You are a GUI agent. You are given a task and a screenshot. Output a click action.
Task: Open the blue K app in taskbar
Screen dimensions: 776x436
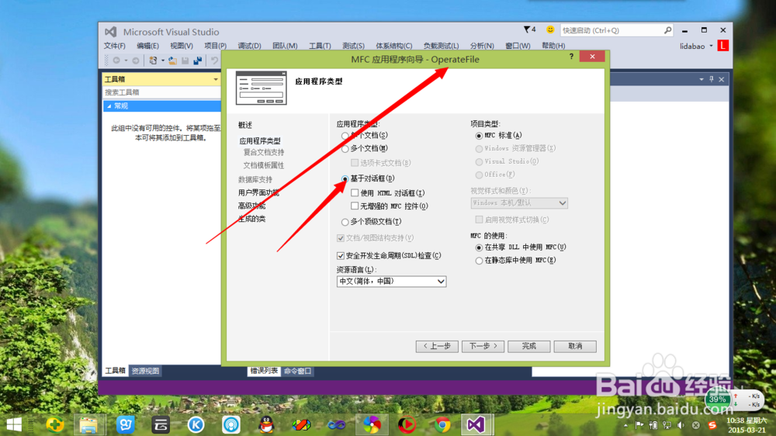pyautogui.click(x=196, y=424)
